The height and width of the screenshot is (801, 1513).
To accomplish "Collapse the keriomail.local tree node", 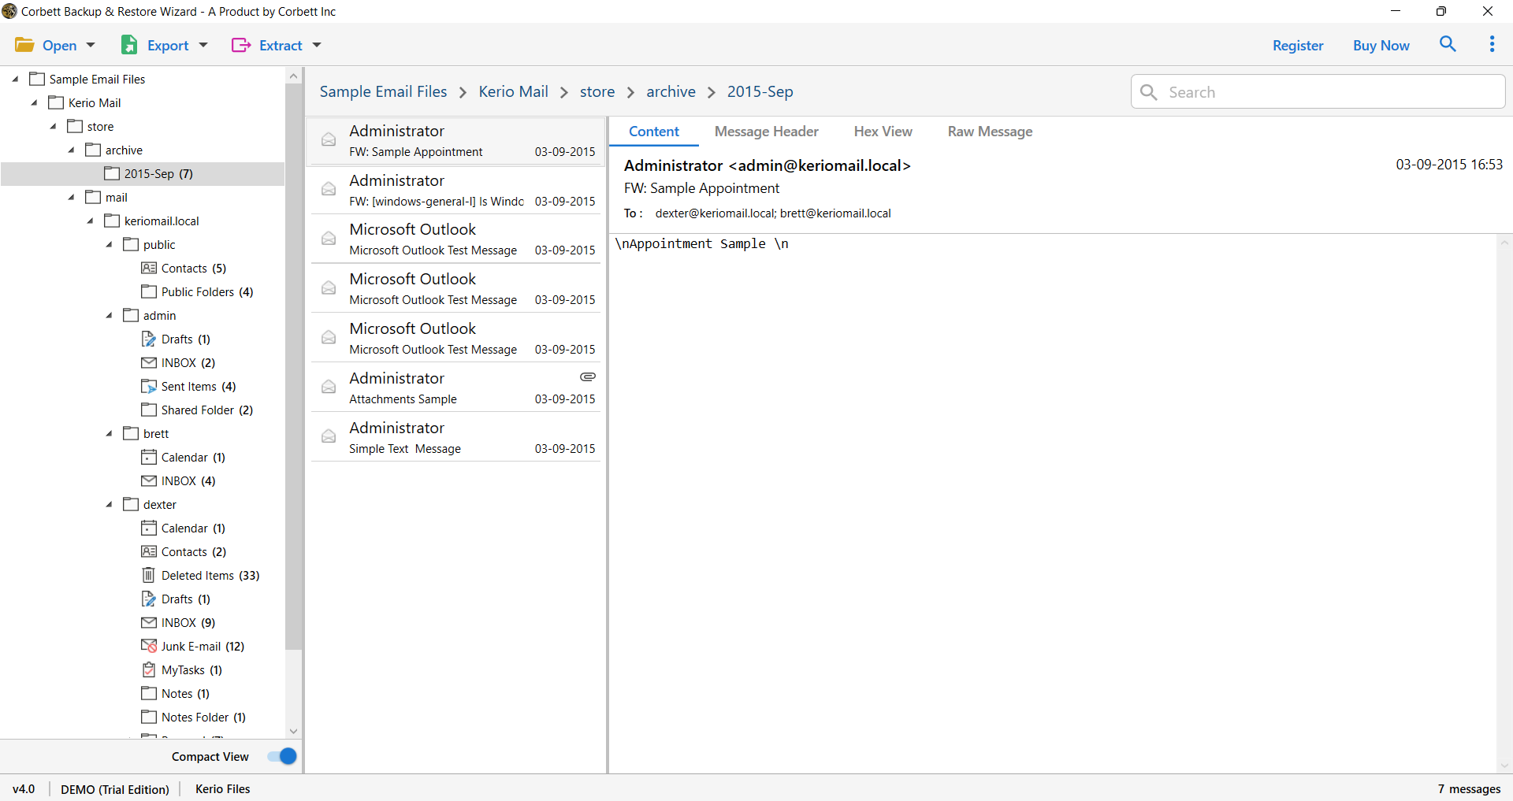I will pos(91,221).
